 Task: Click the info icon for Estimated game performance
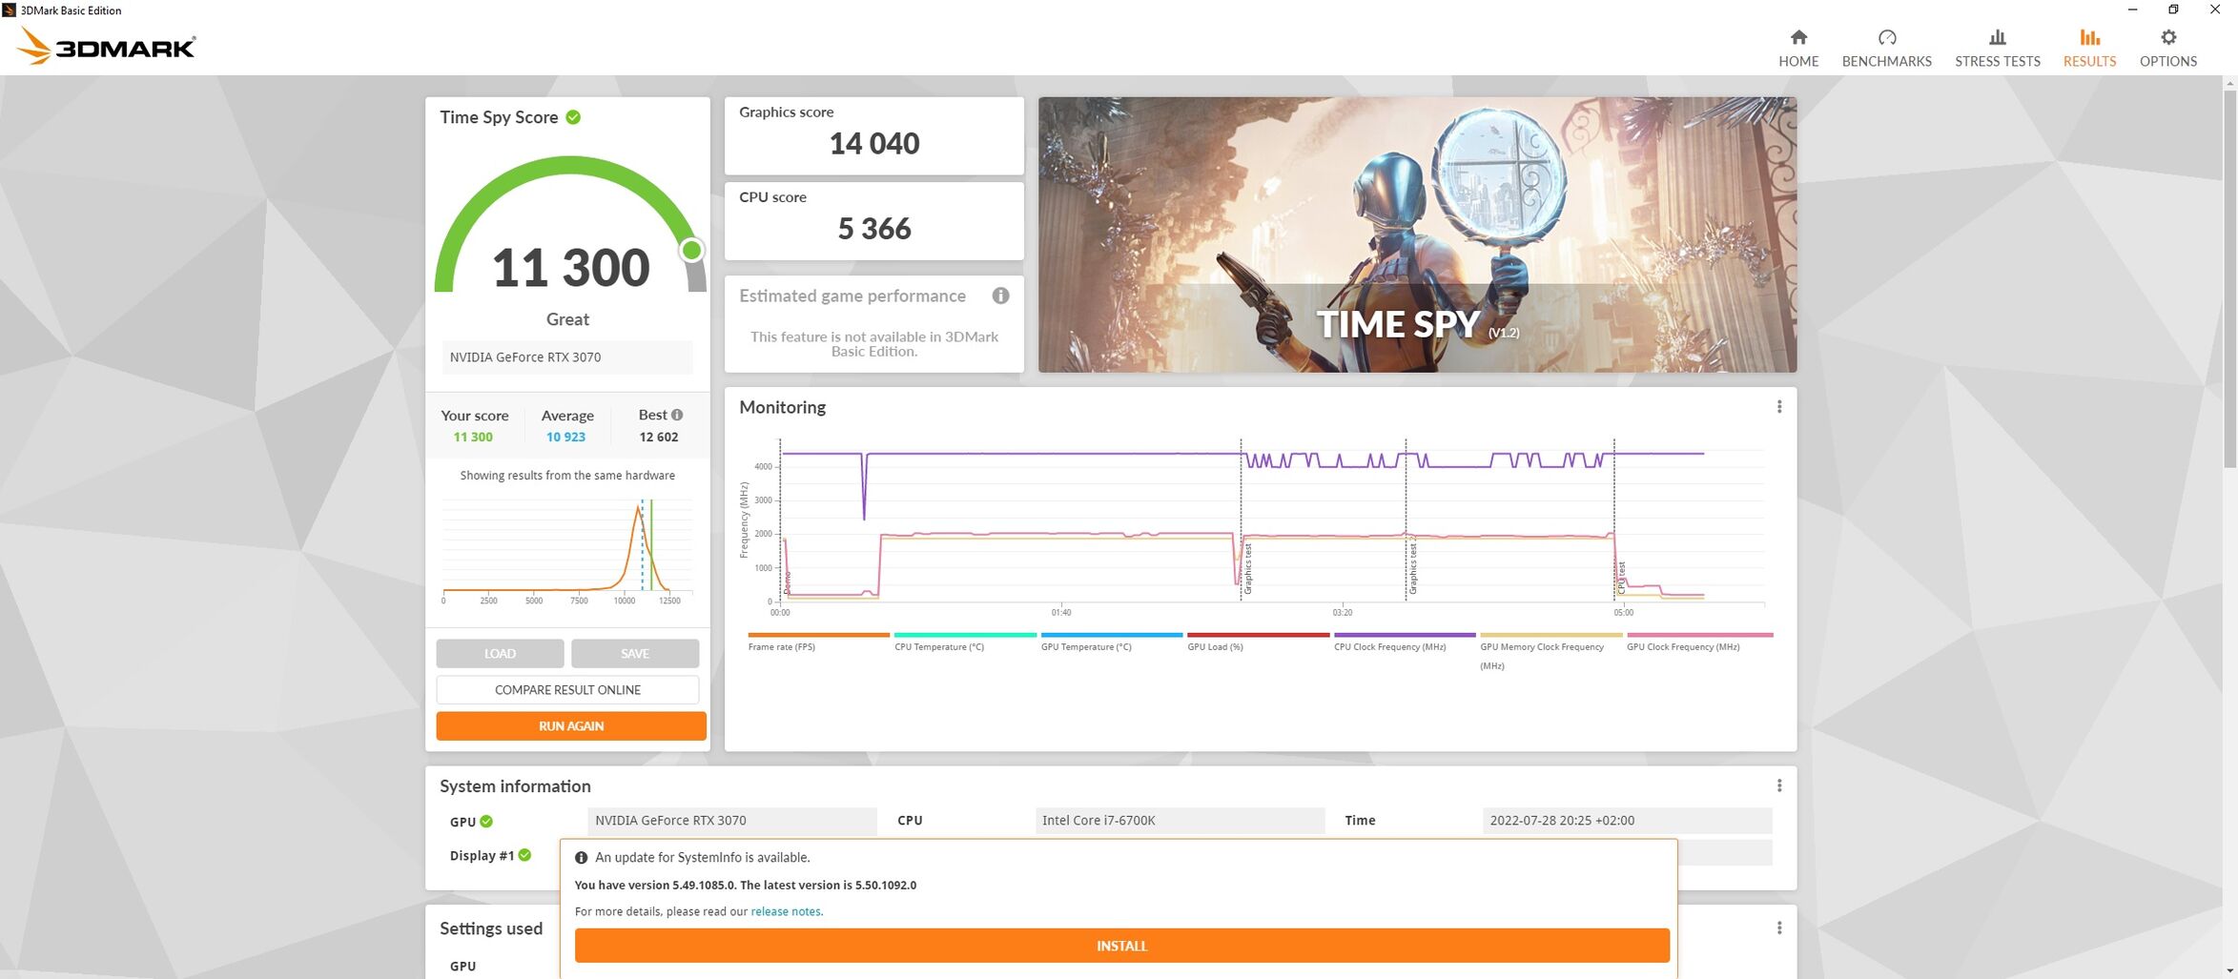(x=1000, y=296)
